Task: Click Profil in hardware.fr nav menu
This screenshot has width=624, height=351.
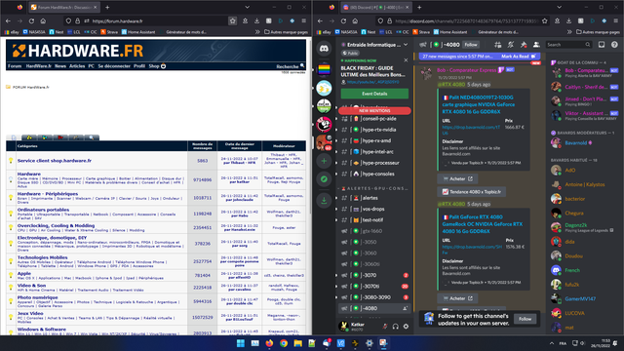Action: (x=139, y=66)
